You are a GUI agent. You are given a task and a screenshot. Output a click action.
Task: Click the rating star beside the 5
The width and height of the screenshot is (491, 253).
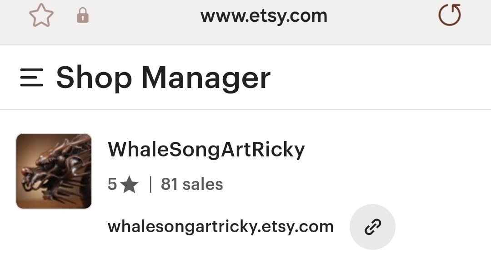[130, 185]
